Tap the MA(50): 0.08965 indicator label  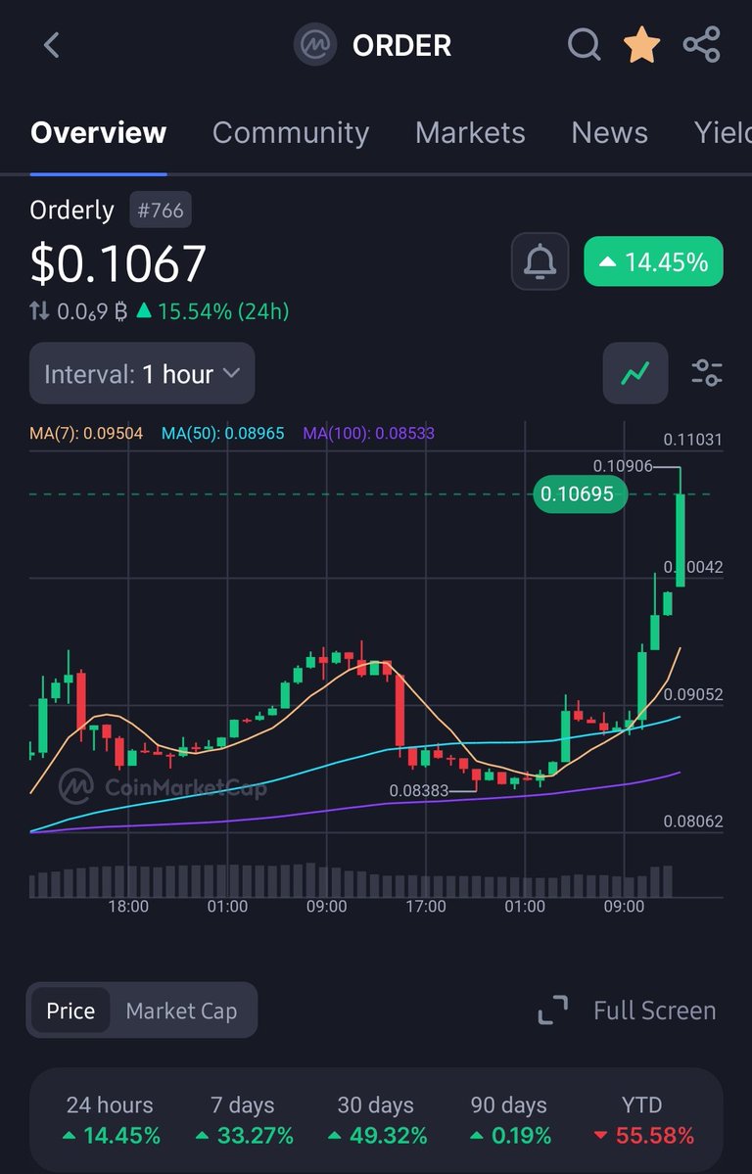(223, 433)
